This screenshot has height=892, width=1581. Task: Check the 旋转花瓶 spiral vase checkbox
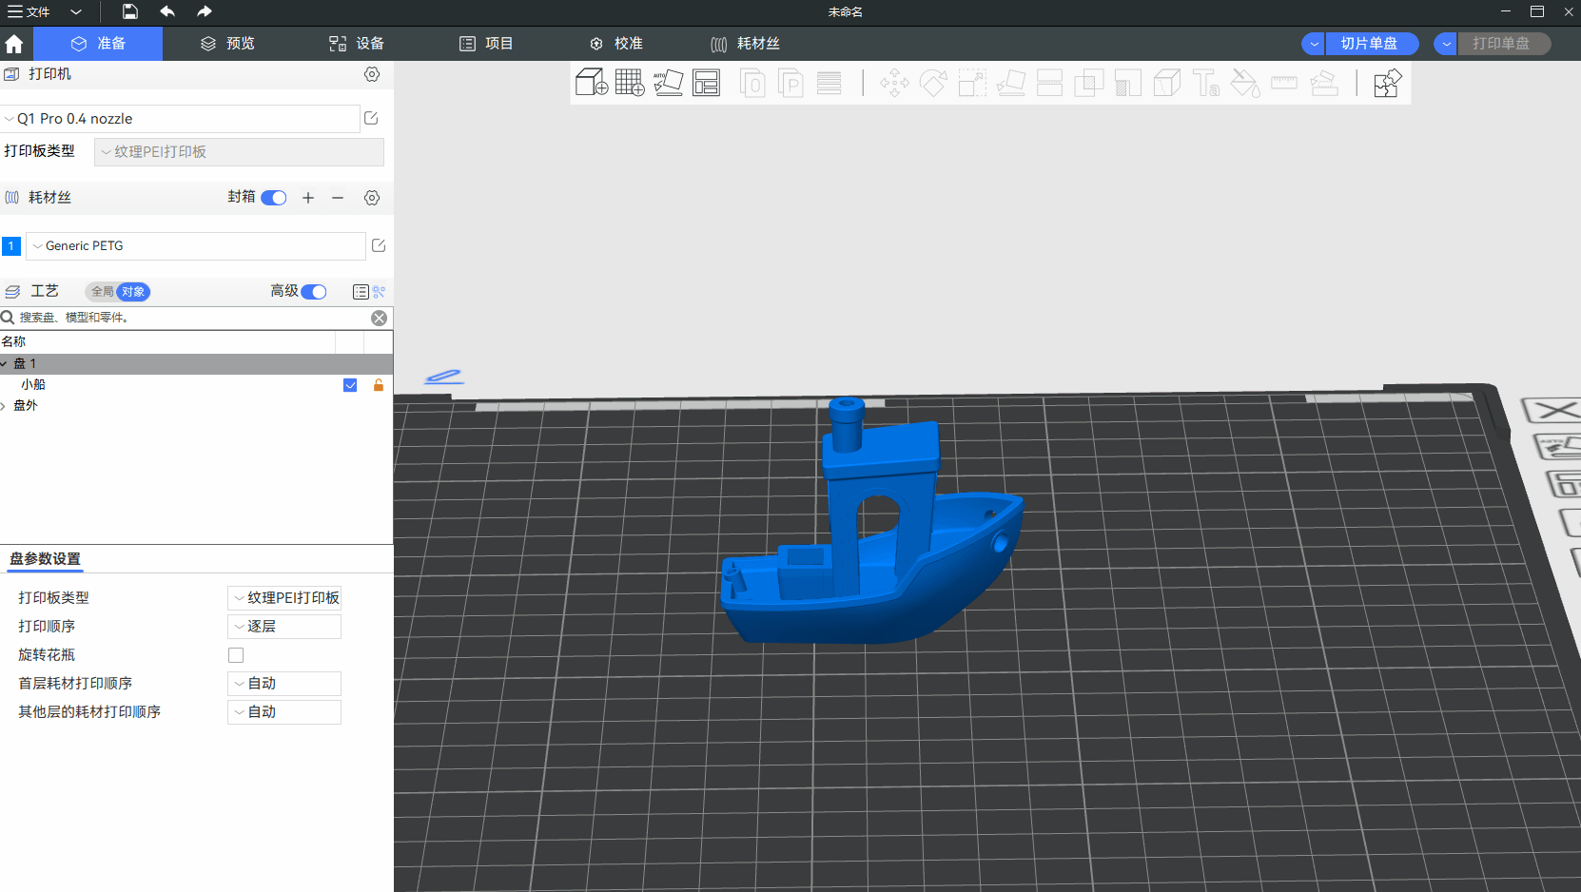[x=236, y=655]
